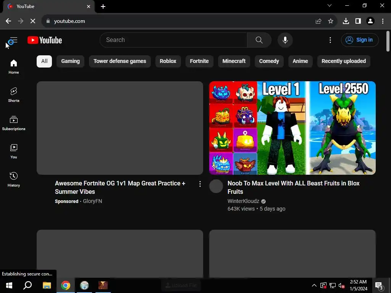Viewport: 391px width, 293px height.
Task: Expand the tab search dropdown
Action: point(330,5)
